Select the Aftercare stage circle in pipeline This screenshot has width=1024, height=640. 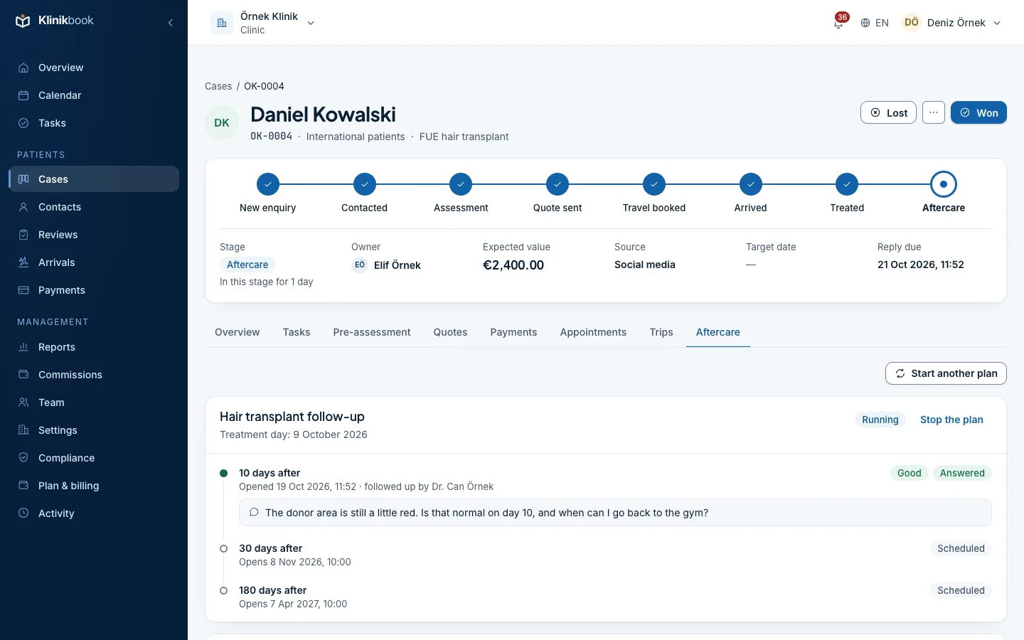coord(944,184)
